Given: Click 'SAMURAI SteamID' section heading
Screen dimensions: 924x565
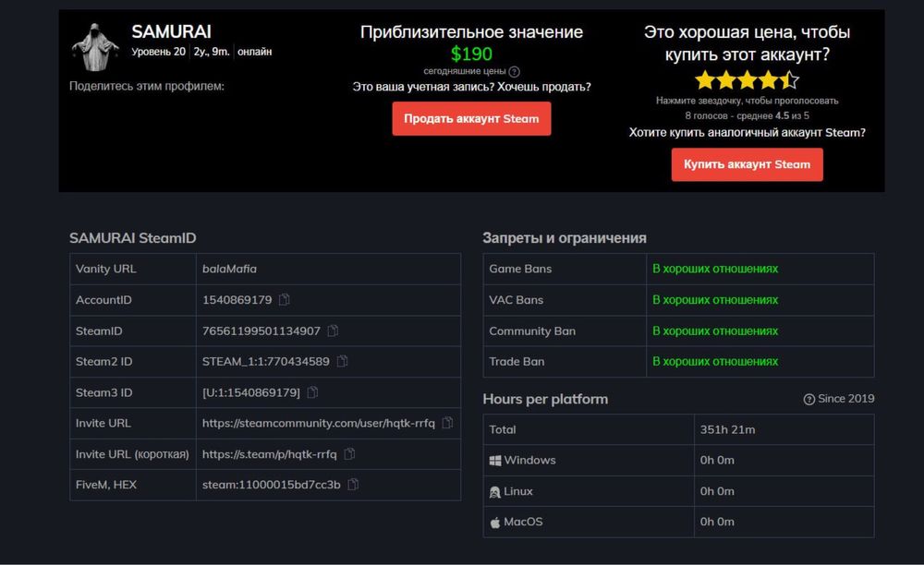Looking at the screenshot, I should [x=132, y=238].
